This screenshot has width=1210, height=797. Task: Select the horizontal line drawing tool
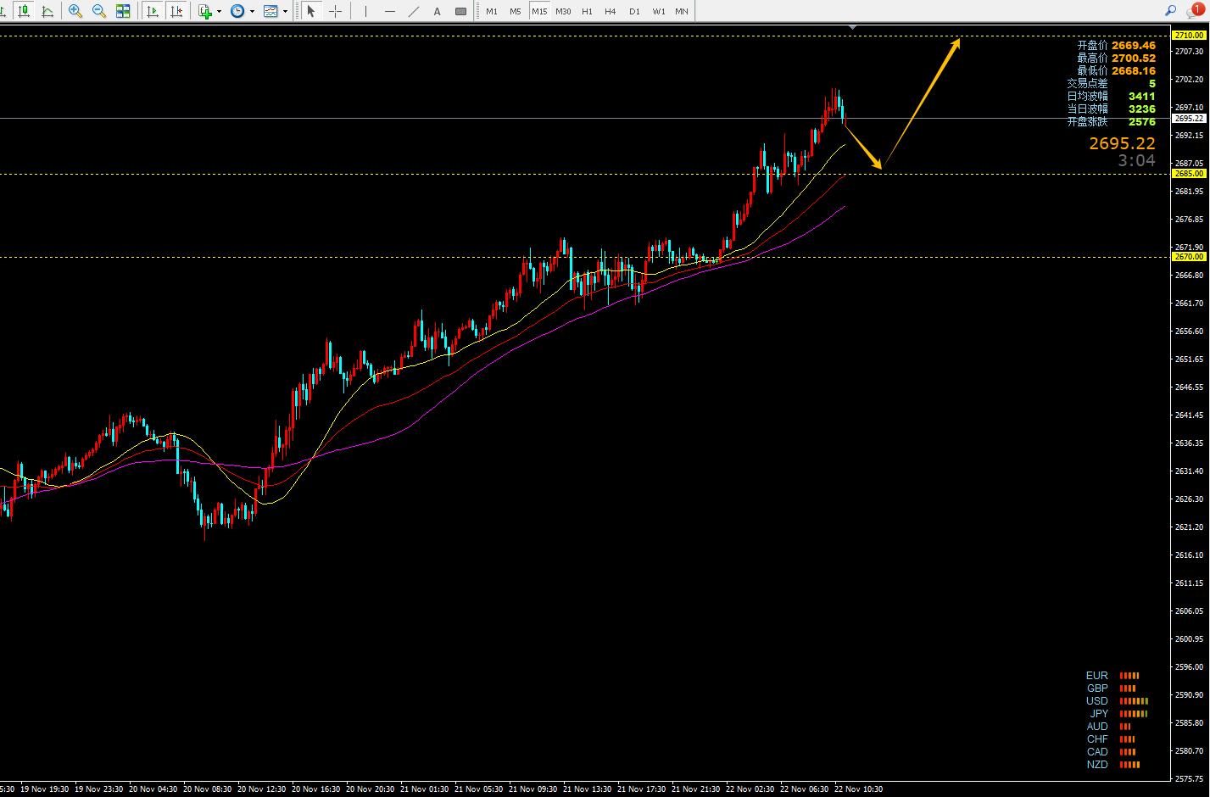pyautogui.click(x=389, y=11)
